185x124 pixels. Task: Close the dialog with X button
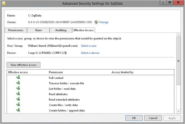click(178, 3)
